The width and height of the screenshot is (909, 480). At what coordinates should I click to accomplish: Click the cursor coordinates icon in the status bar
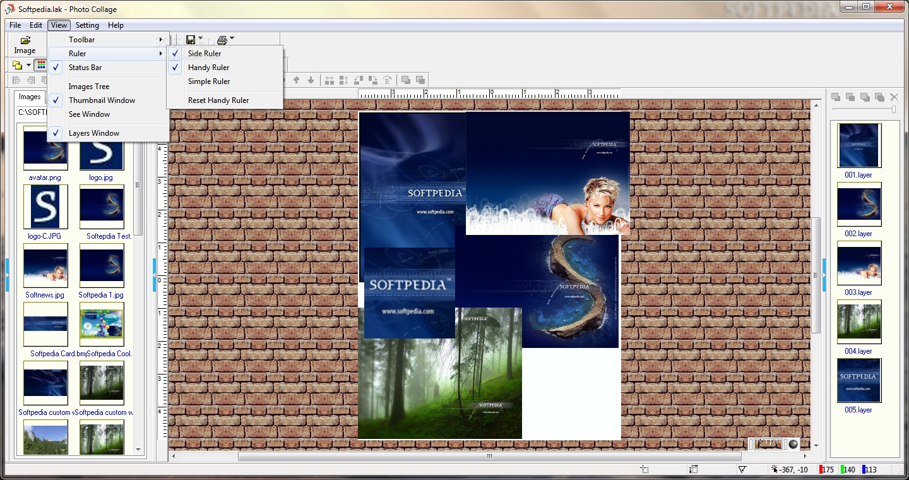click(775, 469)
